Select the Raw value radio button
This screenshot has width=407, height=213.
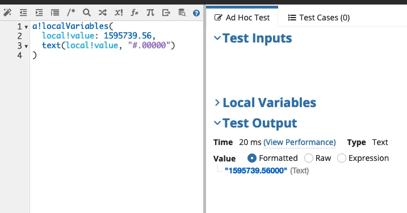point(309,158)
